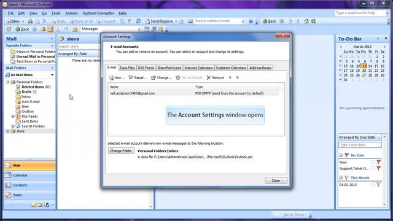
Task: Open the Help menu
Action: point(123,14)
